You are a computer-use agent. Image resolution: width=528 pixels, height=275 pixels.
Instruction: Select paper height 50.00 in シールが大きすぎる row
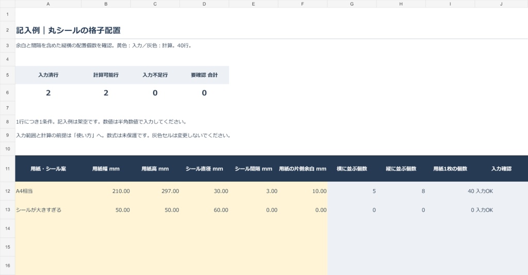155,210
